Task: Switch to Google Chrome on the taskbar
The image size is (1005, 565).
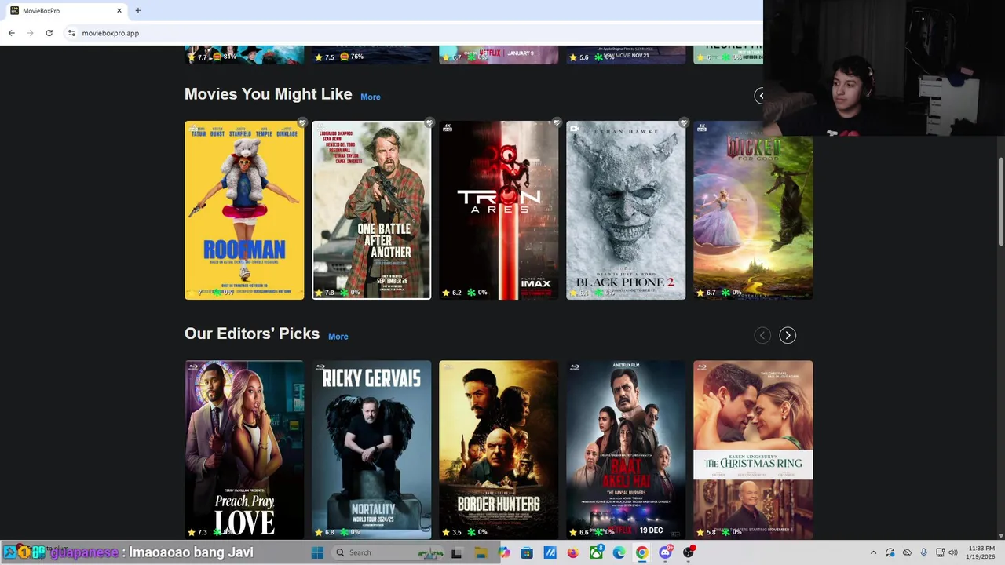Action: (642, 552)
